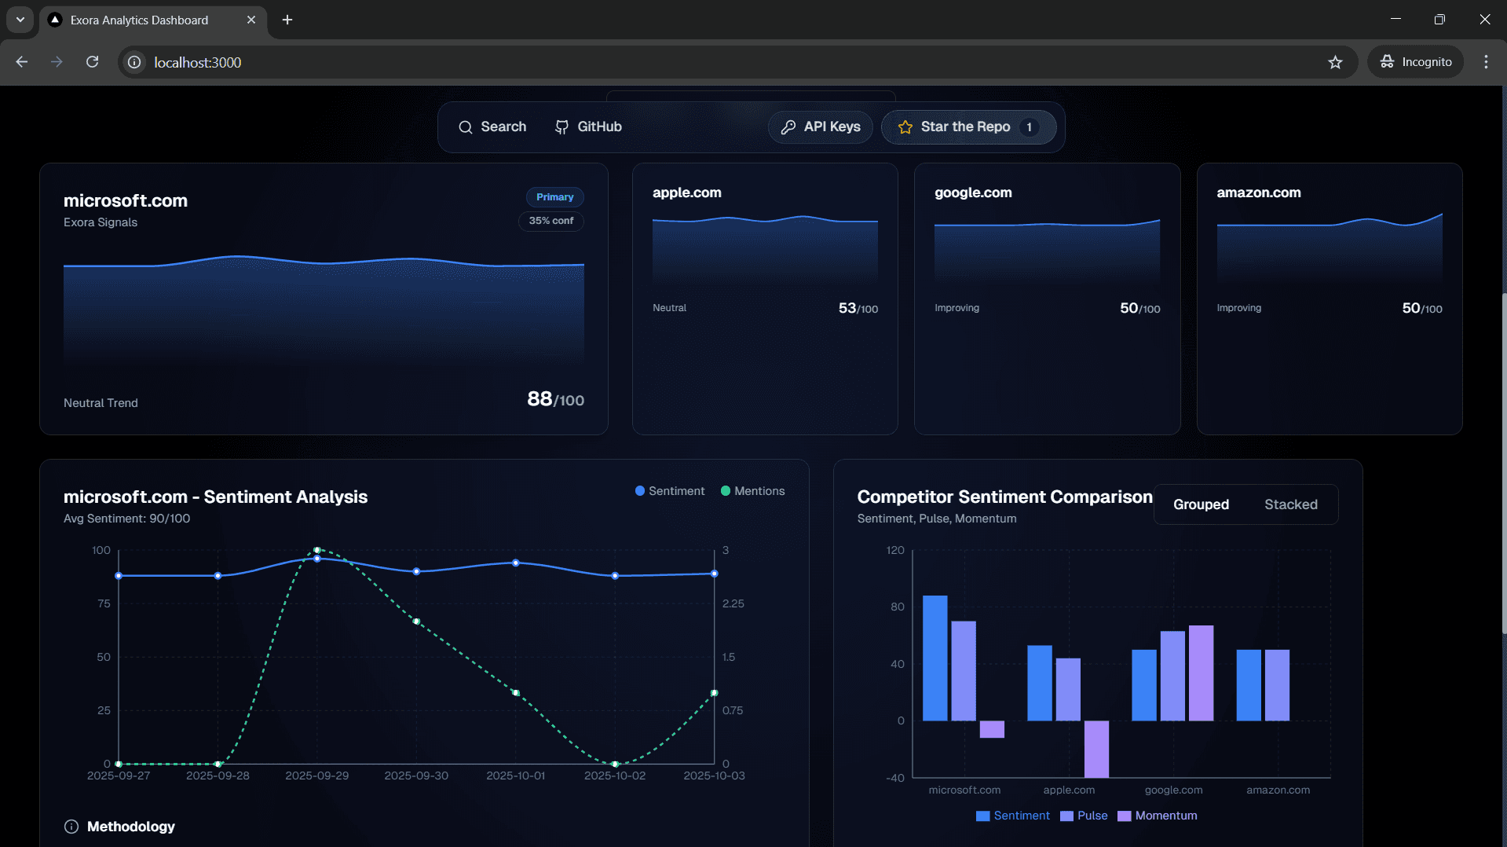Open the Chrome three-dot menu
The width and height of the screenshot is (1507, 847).
coord(1486,62)
